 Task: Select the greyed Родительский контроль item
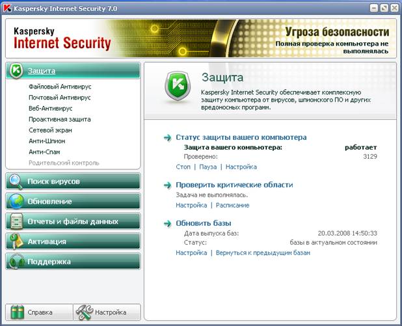click(64, 163)
